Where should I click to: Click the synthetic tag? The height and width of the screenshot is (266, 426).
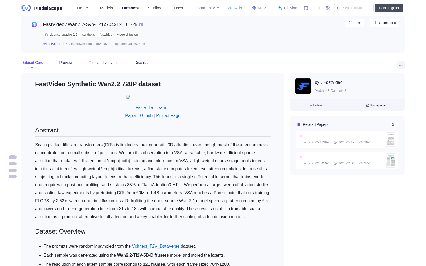pos(88,35)
